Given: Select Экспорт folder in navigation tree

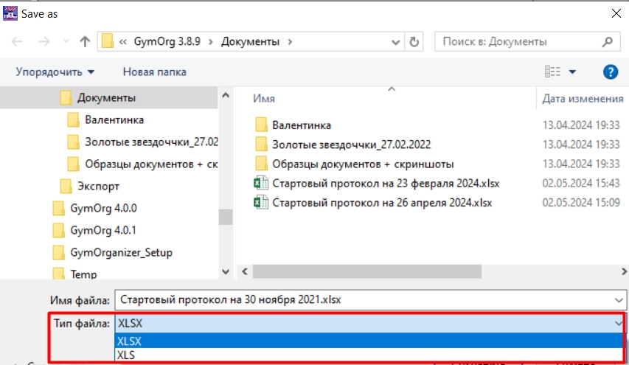Looking at the screenshot, I should click(98, 186).
